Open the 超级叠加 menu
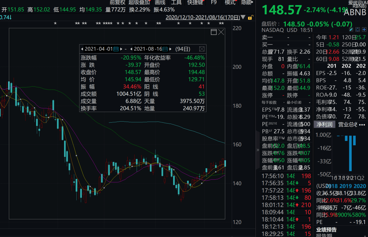Viewport: 368px width, 237px height. point(139,2)
